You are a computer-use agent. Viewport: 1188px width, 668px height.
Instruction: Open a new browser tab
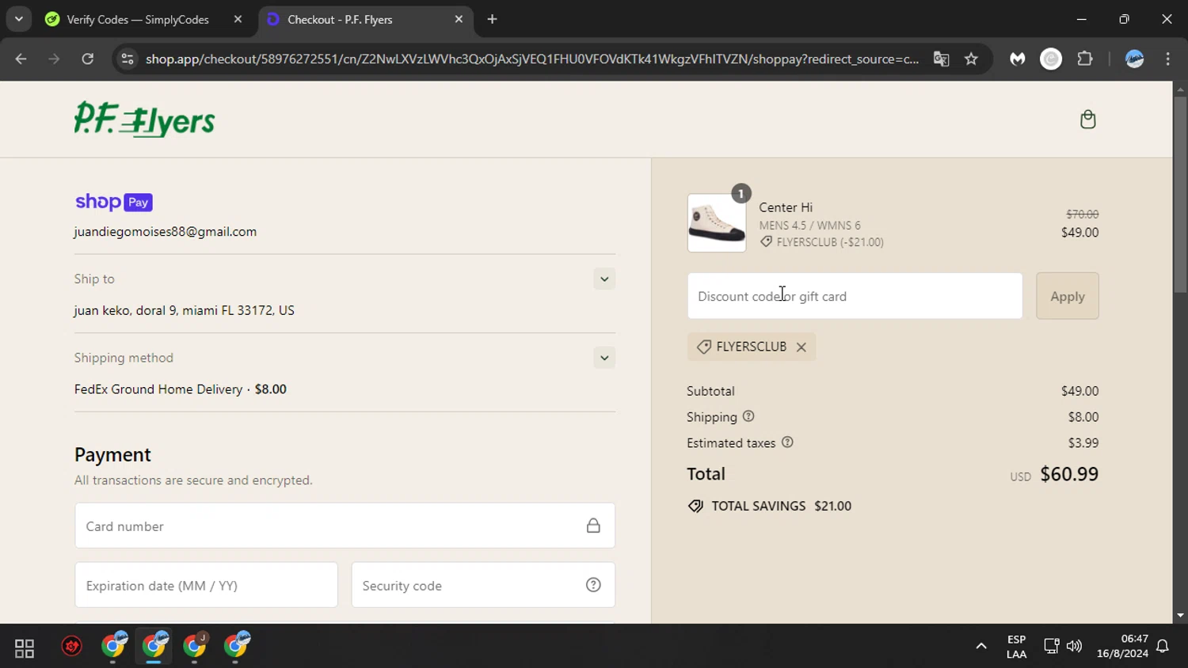tap(492, 19)
